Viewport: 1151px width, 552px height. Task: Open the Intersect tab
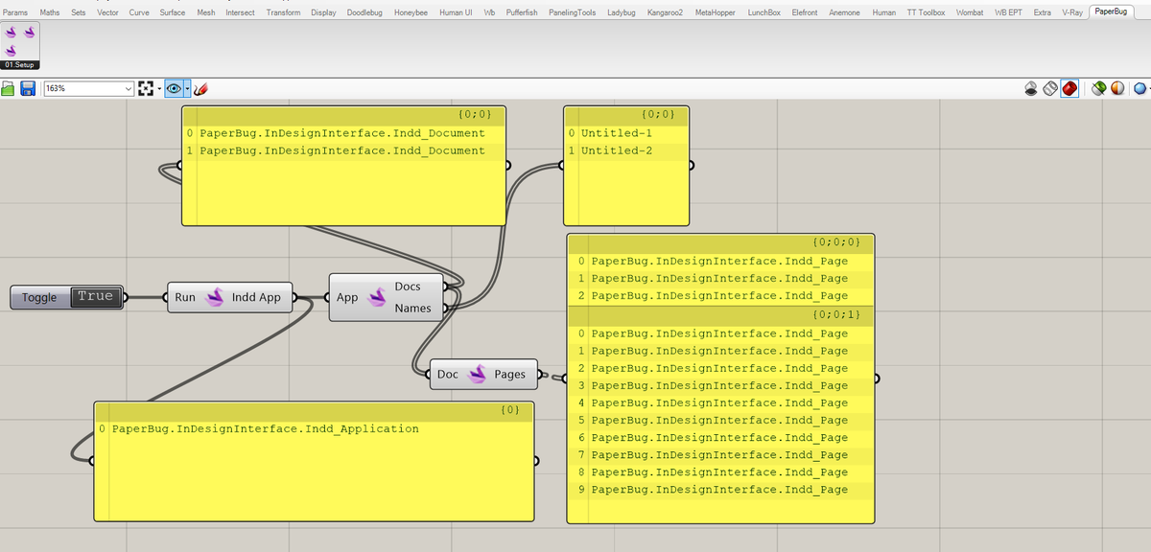[x=240, y=12]
